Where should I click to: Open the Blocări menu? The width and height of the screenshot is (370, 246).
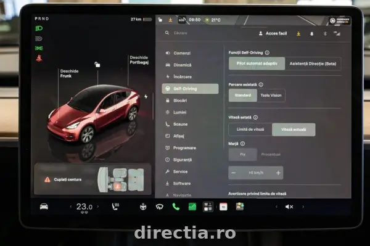click(190, 100)
